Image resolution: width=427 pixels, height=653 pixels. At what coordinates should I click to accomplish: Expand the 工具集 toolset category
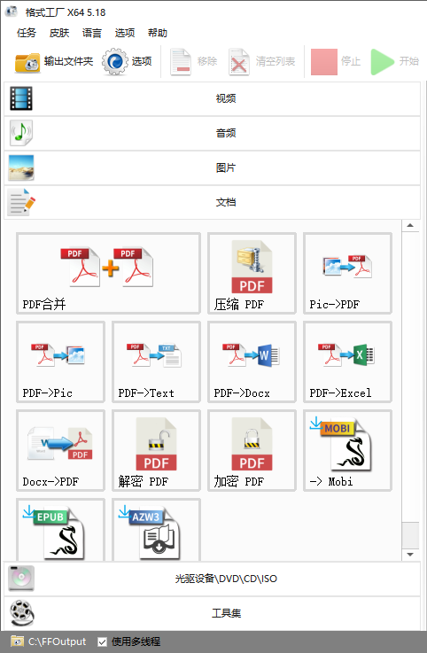coord(212,613)
